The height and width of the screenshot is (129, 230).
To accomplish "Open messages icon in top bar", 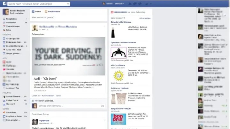I will tap(135, 4).
